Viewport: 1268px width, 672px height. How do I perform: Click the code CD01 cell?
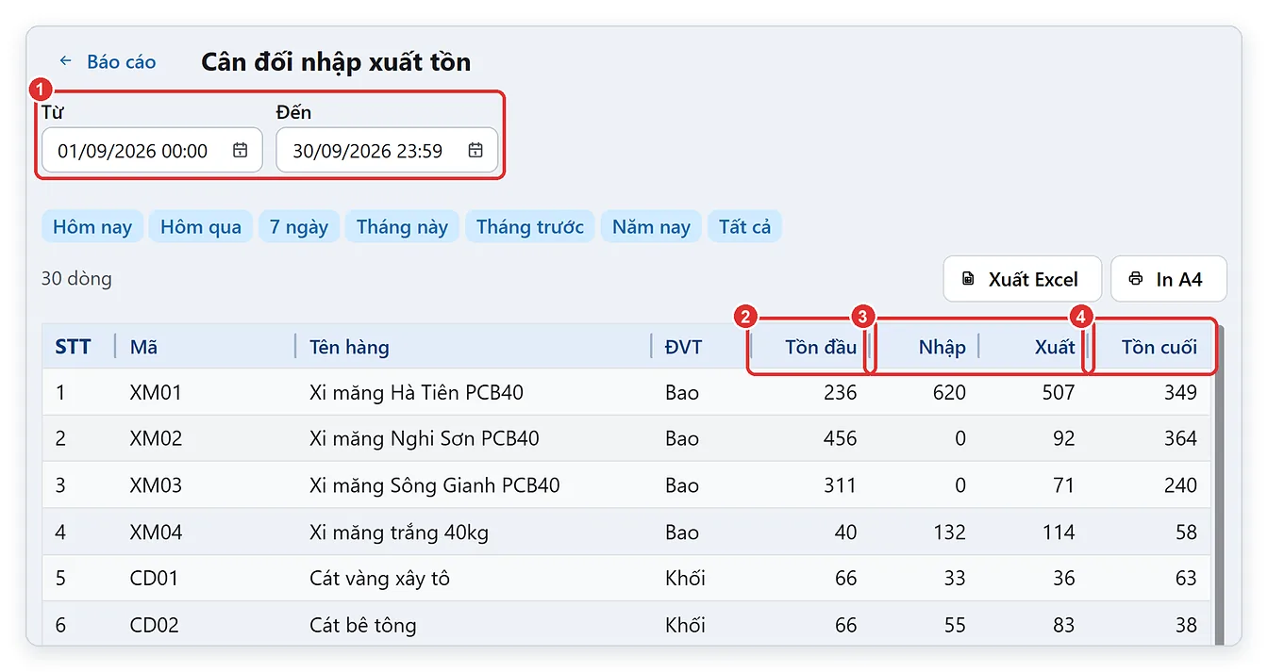154,578
